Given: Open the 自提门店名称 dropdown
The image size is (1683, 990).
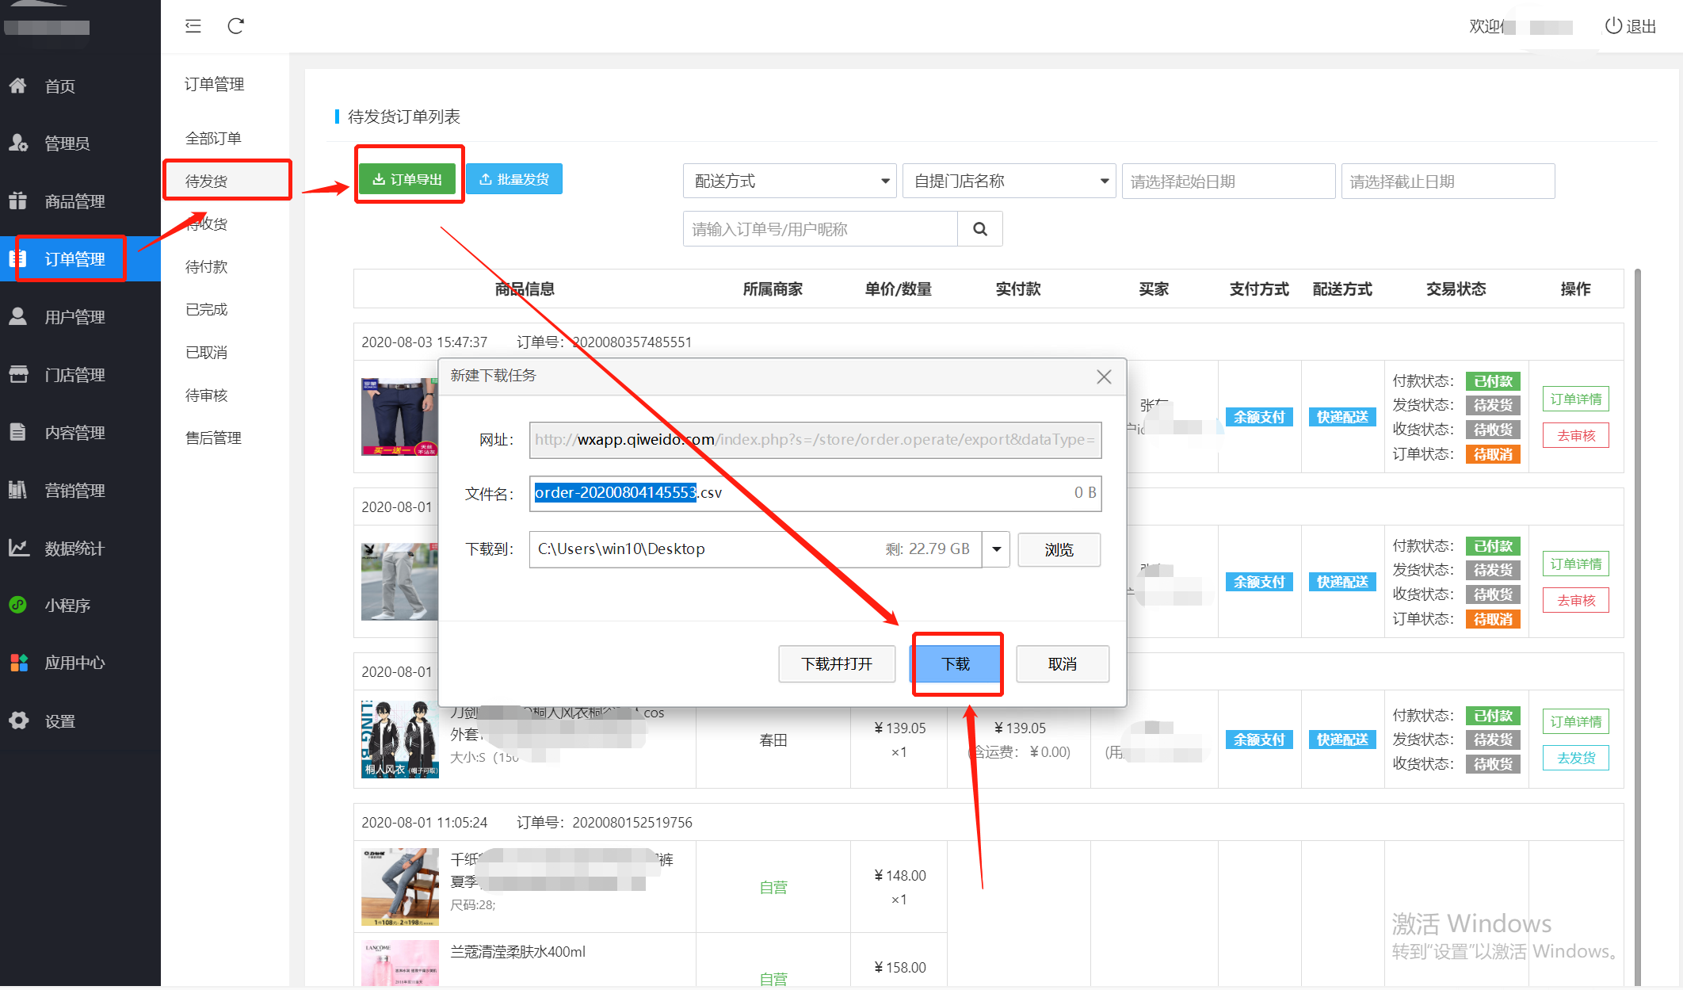Looking at the screenshot, I should pos(1009,182).
